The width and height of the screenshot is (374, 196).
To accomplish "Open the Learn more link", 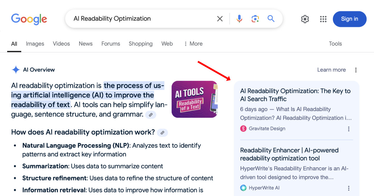I will coord(331,70).
